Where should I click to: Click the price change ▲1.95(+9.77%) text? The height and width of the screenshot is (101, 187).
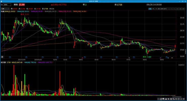click(59, 5)
